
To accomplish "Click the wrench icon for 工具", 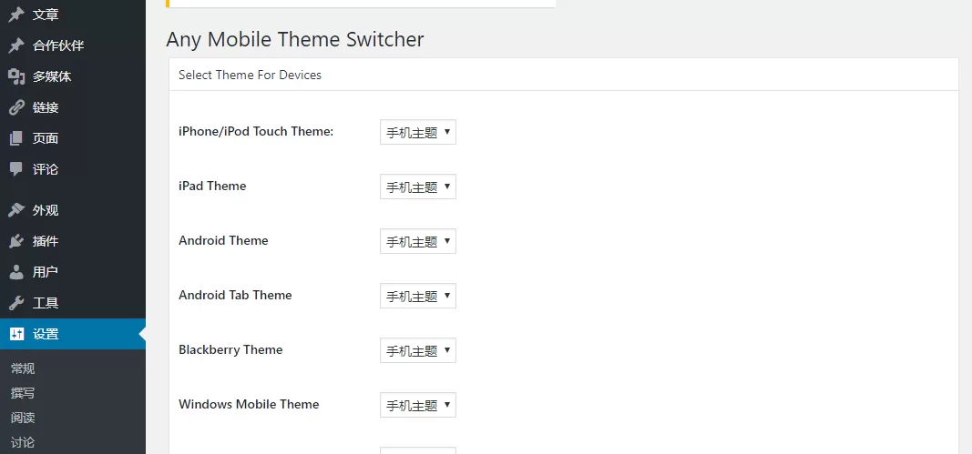I will pos(16,303).
